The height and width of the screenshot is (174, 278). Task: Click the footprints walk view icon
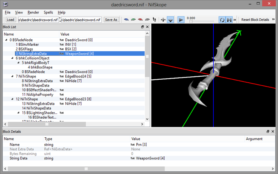[x=154, y=19]
